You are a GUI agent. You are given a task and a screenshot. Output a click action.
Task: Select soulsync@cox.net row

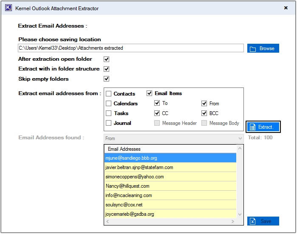tap(170, 205)
